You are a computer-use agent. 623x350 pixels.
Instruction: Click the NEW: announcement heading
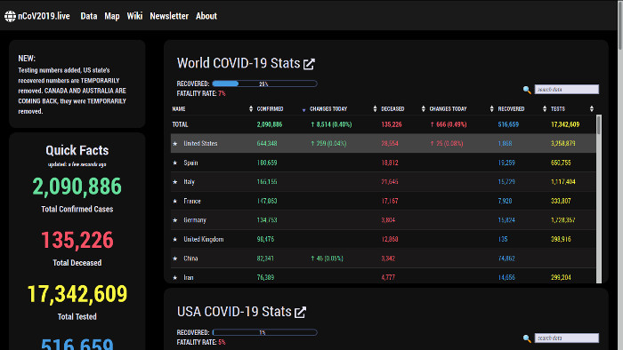point(27,59)
